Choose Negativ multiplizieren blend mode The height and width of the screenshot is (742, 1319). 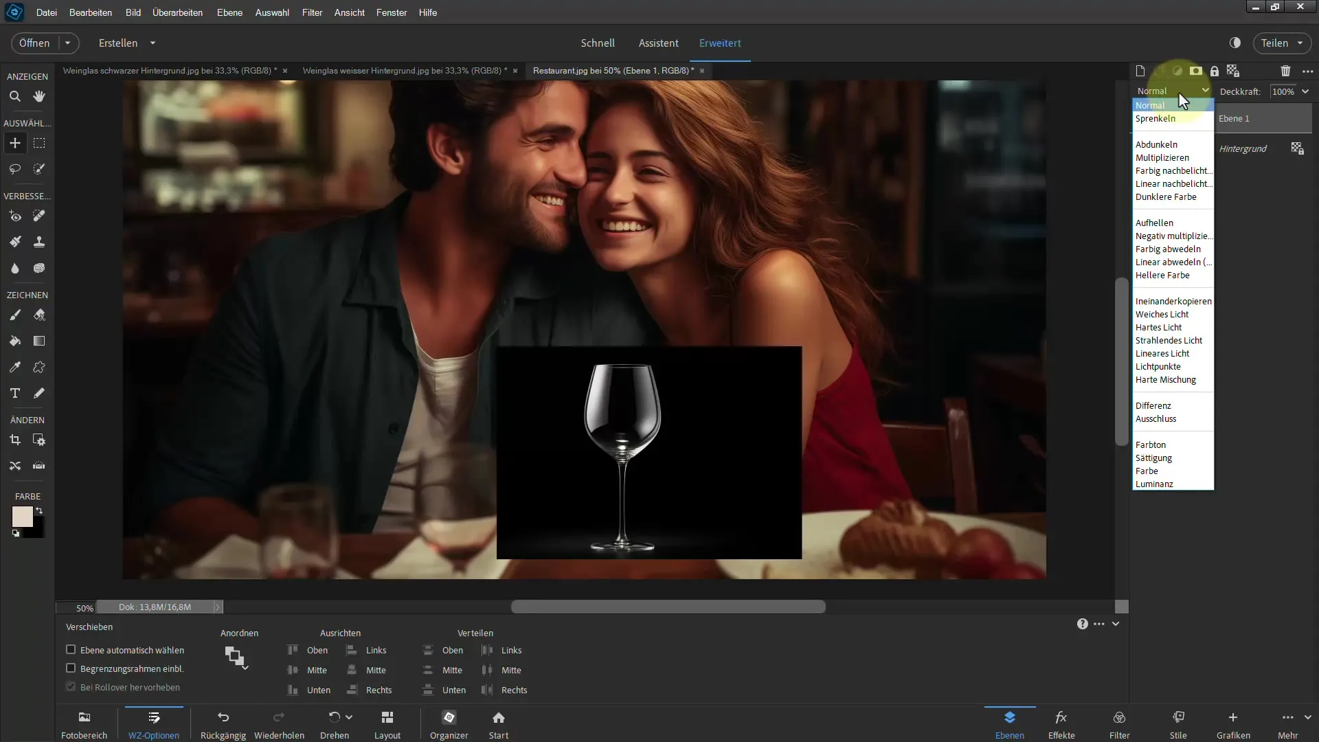click(x=1172, y=236)
